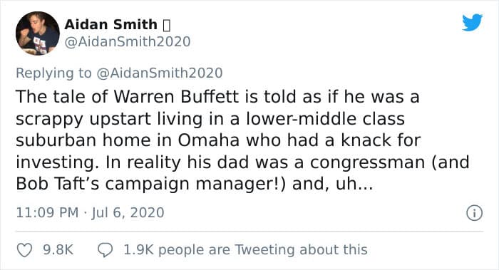Visit the @AidanSmith2020 handle below the name
The height and width of the screenshot is (270, 499).
pyautogui.click(x=128, y=42)
